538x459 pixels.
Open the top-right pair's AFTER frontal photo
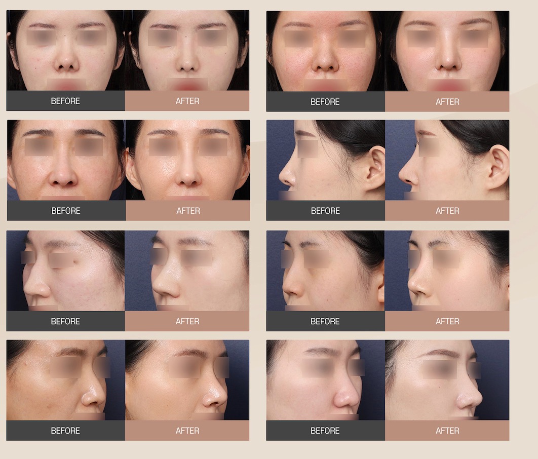click(x=447, y=51)
